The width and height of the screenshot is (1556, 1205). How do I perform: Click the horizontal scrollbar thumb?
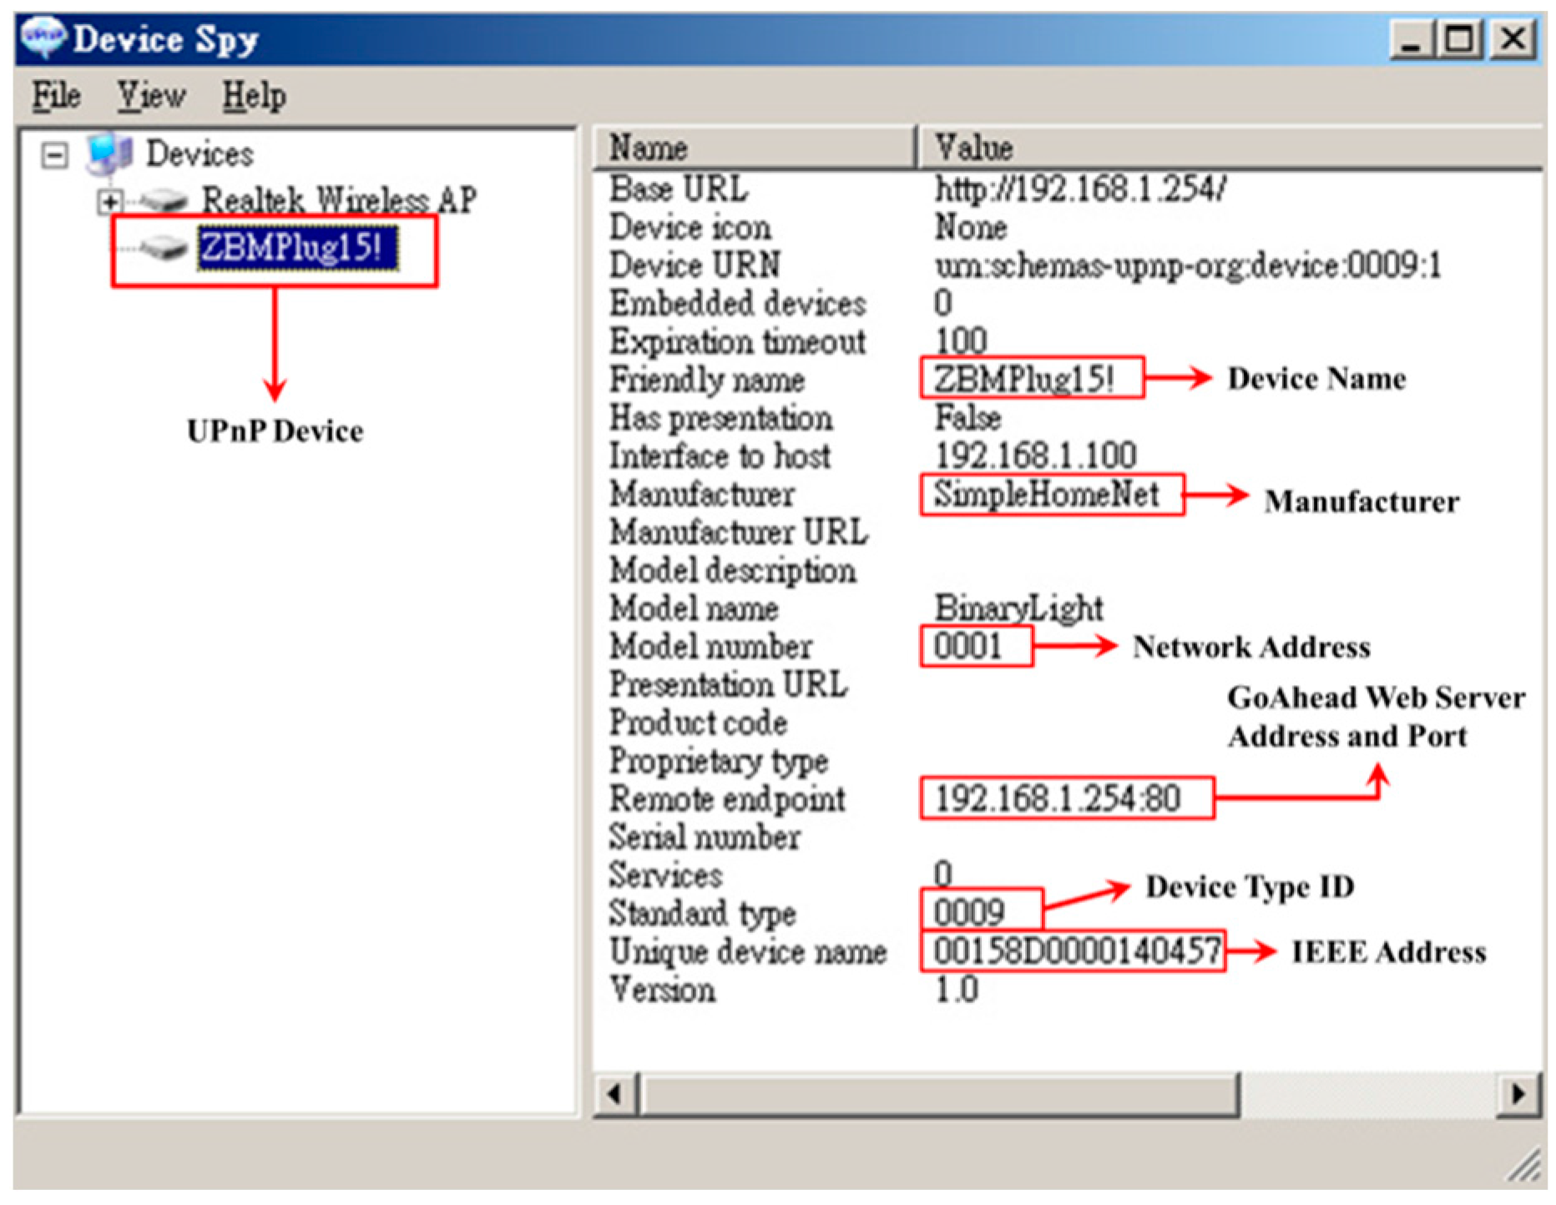tap(939, 1093)
